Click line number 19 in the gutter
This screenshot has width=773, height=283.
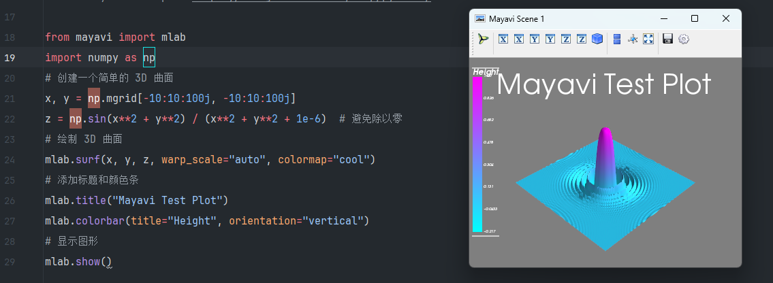click(10, 58)
